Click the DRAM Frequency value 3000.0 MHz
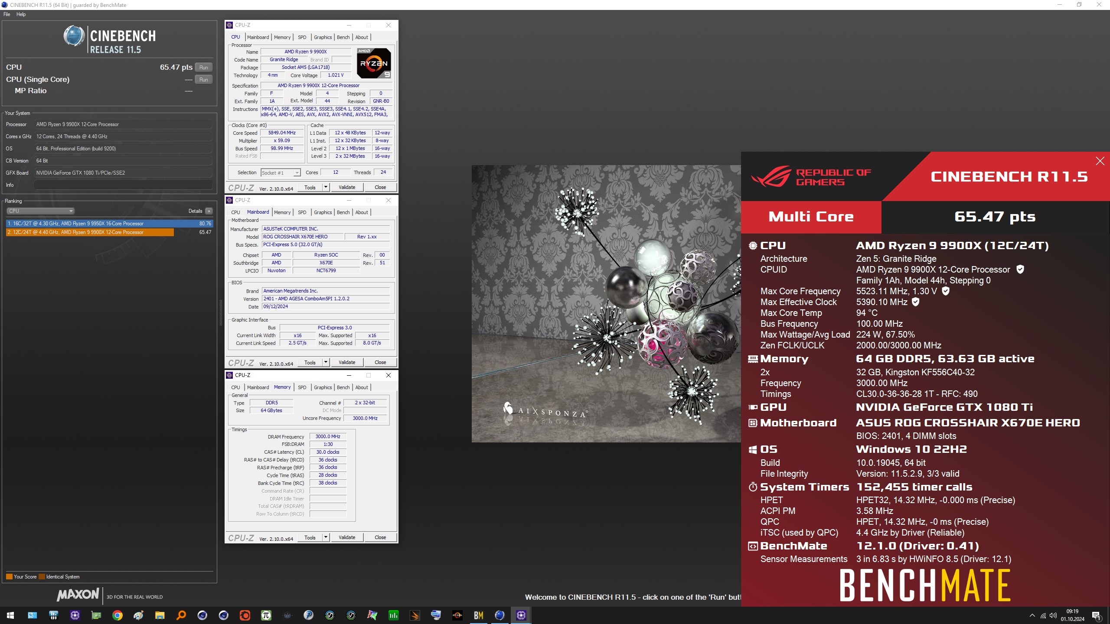The height and width of the screenshot is (624, 1110). tap(328, 436)
